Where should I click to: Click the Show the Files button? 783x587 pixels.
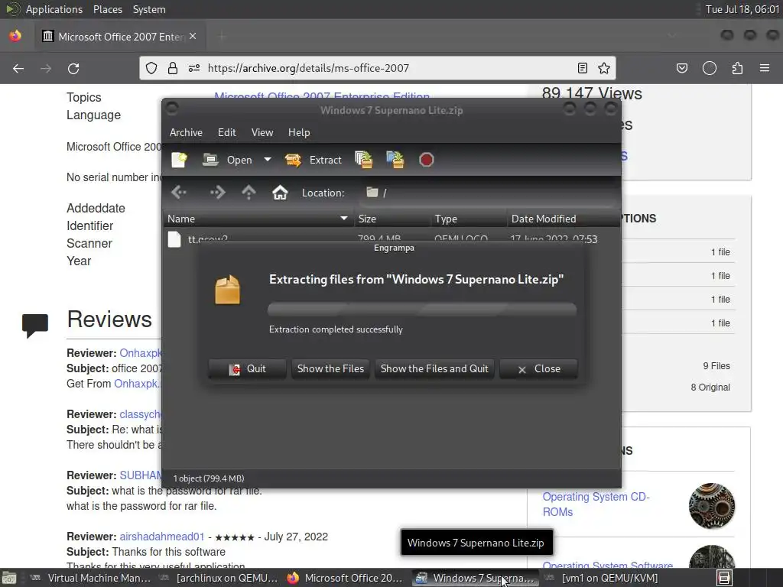(x=330, y=369)
